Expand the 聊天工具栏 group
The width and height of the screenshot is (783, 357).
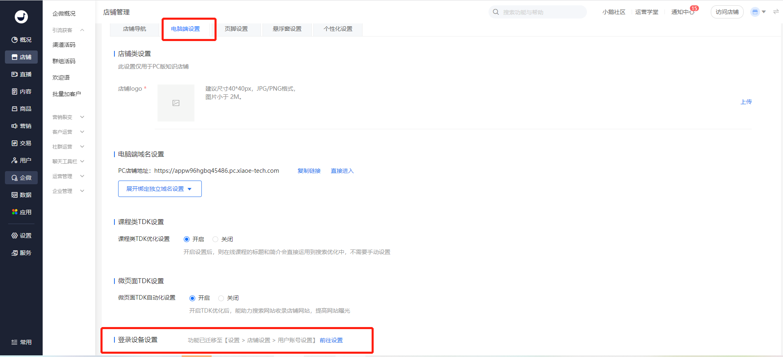[x=68, y=161]
